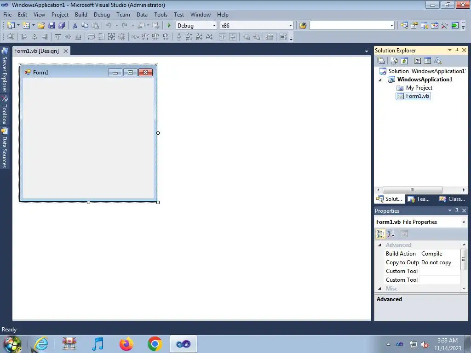This screenshot has width=471, height=353.
Task: Select the Solution 'WindowsApplication1' node
Action: point(423,71)
